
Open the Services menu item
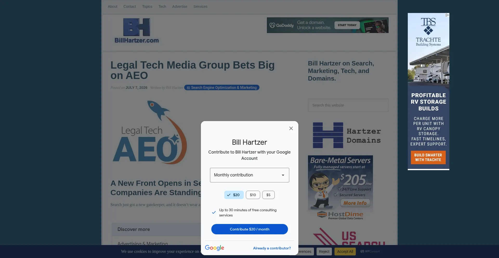(x=200, y=6)
